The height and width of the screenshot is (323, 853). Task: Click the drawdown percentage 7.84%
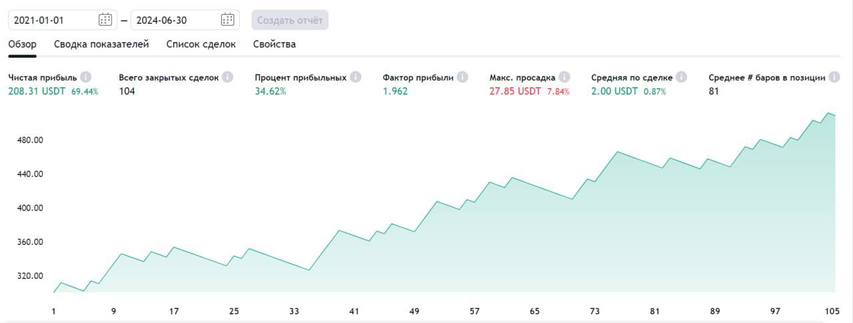(x=558, y=92)
